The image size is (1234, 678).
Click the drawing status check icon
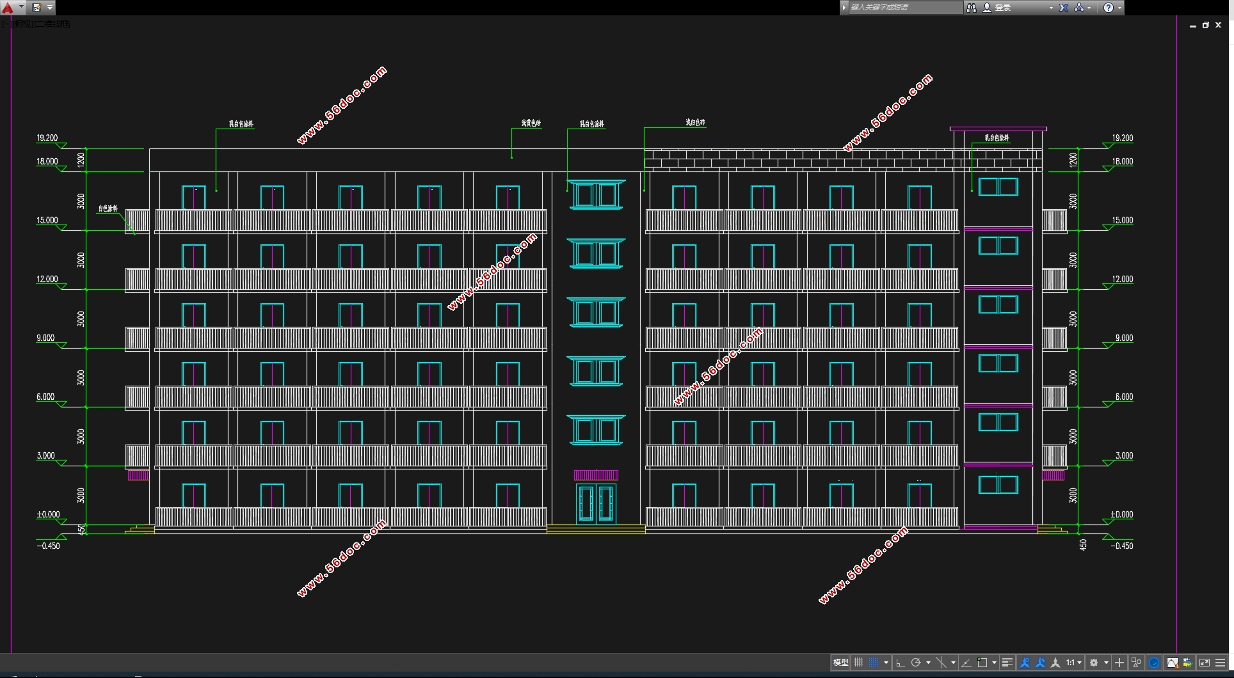coord(1187,663)
